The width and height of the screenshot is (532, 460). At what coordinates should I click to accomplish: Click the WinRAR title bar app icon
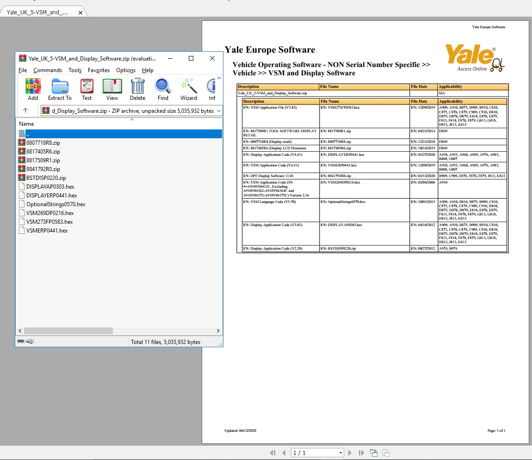(22, 58)
